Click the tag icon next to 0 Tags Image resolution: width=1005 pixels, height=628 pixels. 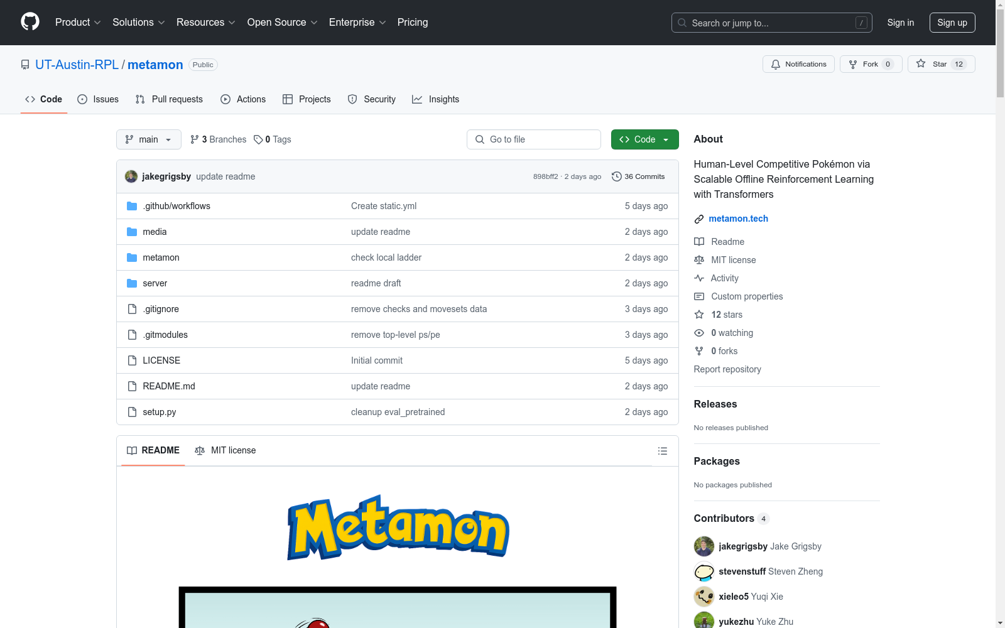point(258,139)
